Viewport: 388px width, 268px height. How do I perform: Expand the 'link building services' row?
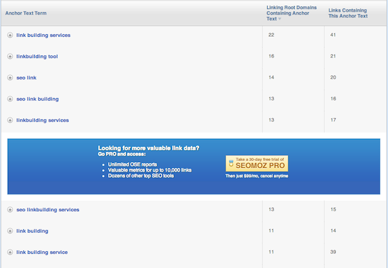[10, 36]
